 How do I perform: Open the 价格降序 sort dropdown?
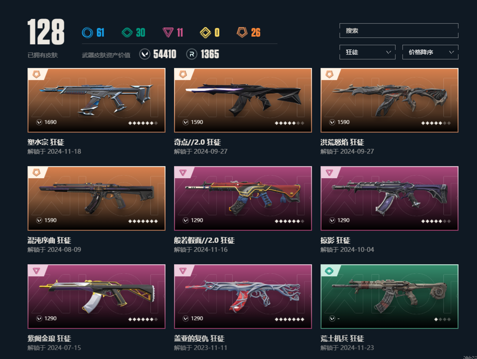[x=430, y=52]
